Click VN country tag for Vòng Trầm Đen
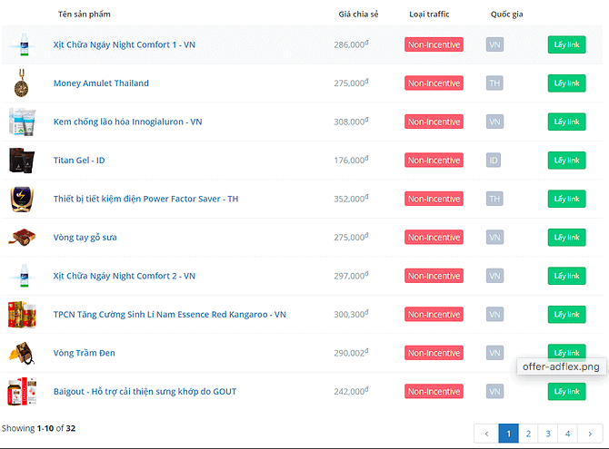609x449 pixels. point(494,353)
